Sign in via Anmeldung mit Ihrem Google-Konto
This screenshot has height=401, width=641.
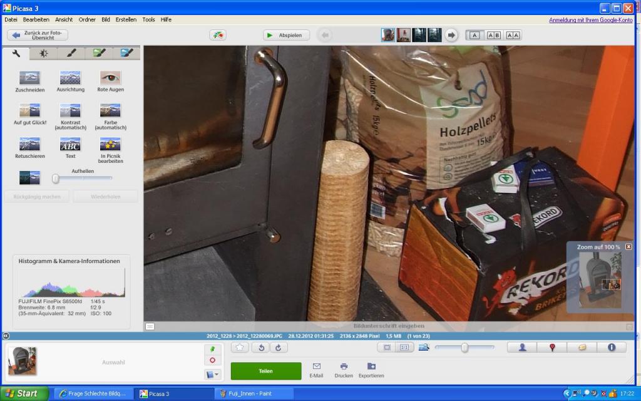tap(591, 20)
